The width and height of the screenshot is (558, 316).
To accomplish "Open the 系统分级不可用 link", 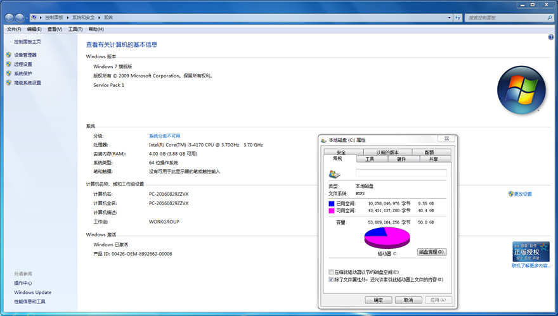I will (164, 136).
